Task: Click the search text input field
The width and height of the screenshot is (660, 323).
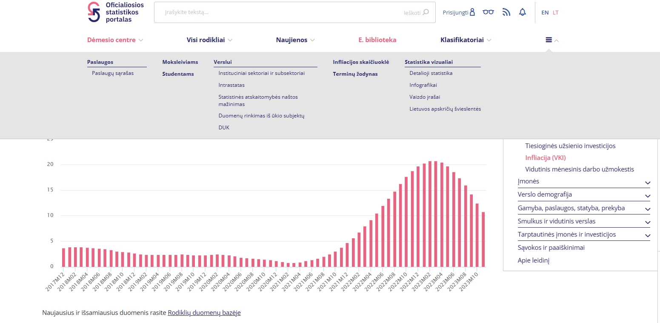Action: click(281, 12)
